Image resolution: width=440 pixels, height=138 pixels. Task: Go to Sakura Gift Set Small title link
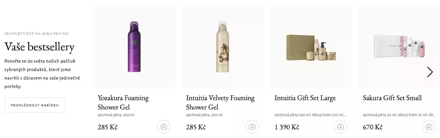(x=392, y=98)
